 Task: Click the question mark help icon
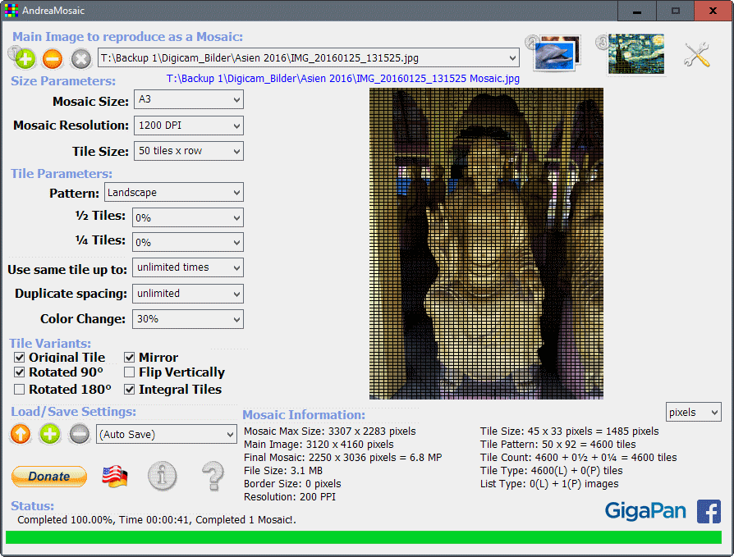pos(213,476)
